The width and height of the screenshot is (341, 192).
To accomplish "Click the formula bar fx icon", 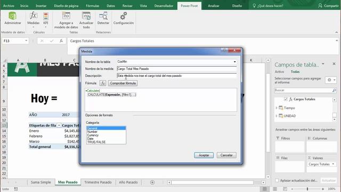I will click(x=61, y=41).
